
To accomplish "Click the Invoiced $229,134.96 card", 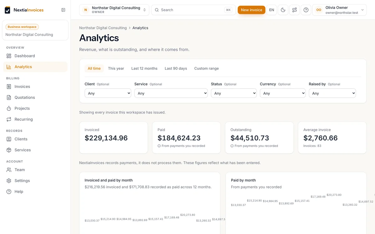I will [x=113, y=138].
